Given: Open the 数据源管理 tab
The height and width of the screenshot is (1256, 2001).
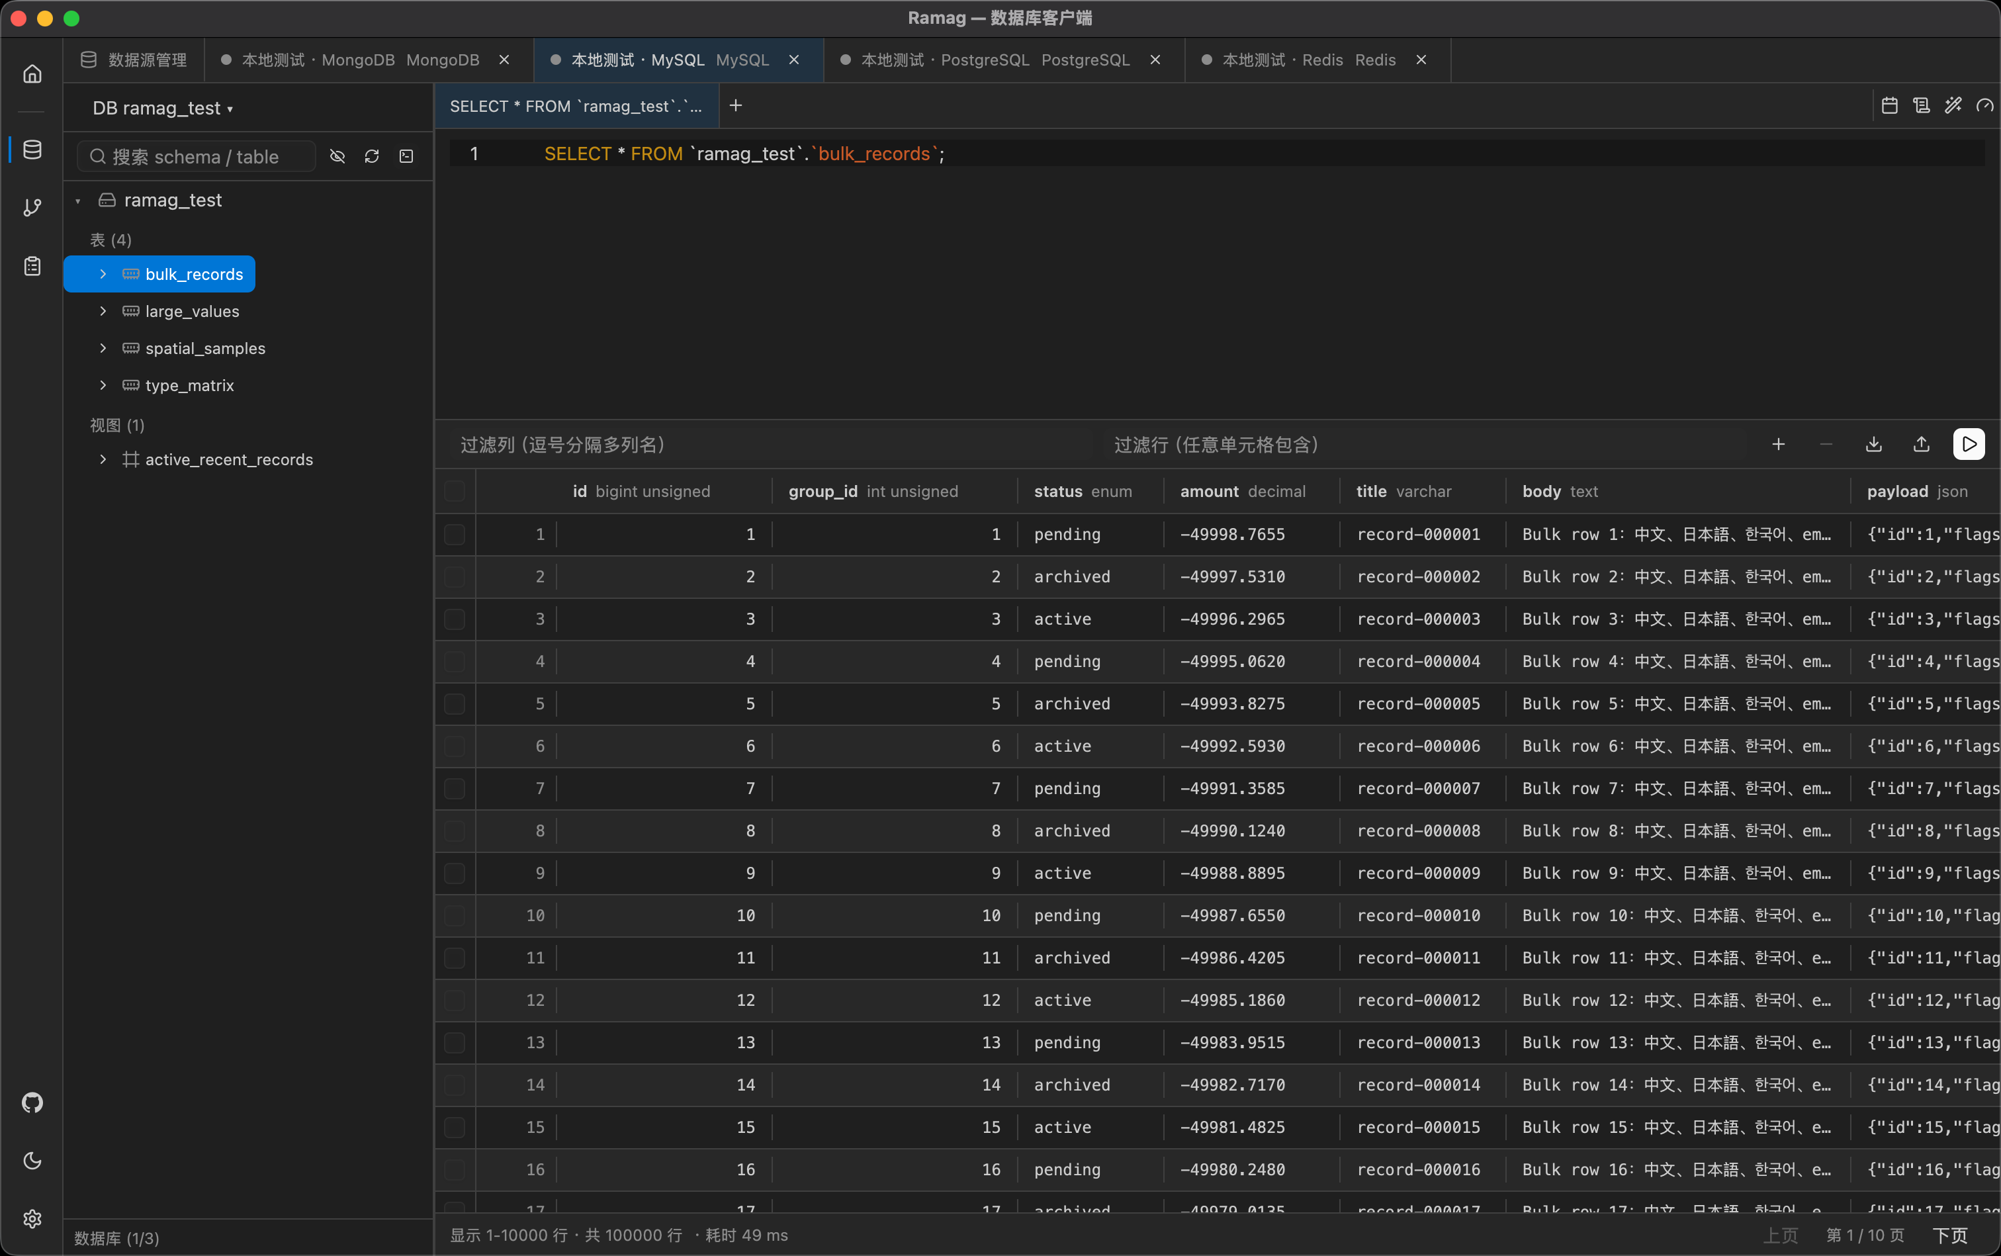Looking at the screenshot, I should coord(134,60).
